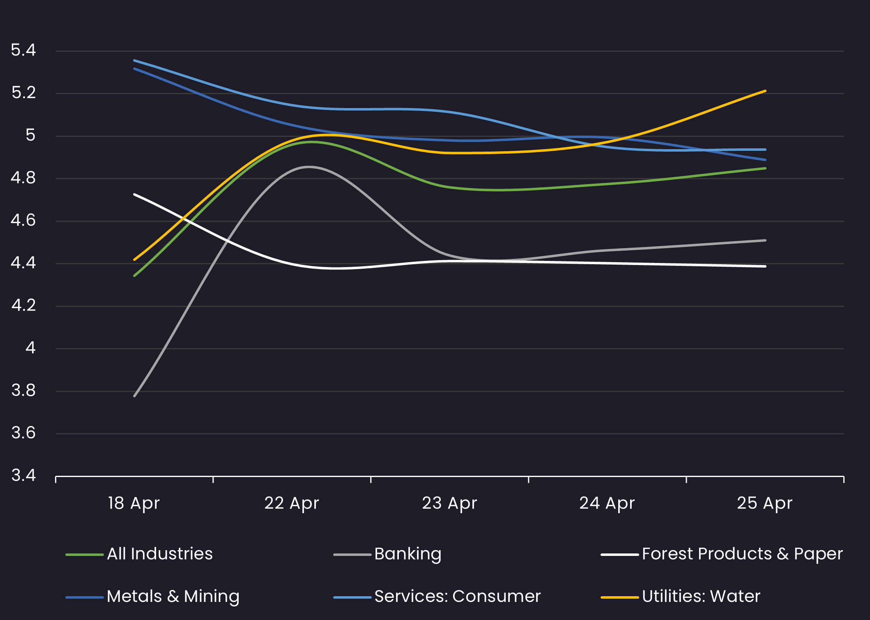
Task: Click the light blue Services: Consumer swatch
Action: point(352,597)
